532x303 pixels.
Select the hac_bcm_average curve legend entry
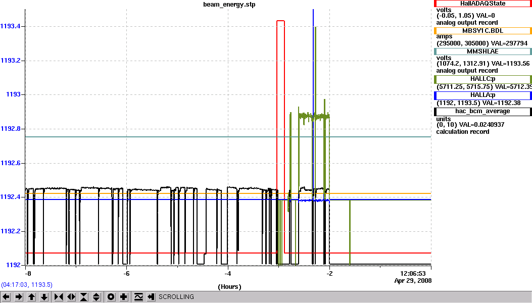[483, 112]
